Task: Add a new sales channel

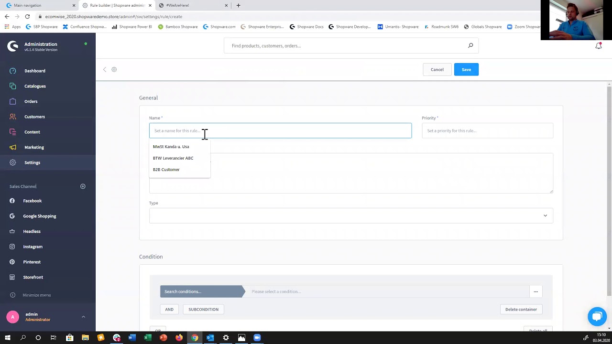Action: click(83, 186)
